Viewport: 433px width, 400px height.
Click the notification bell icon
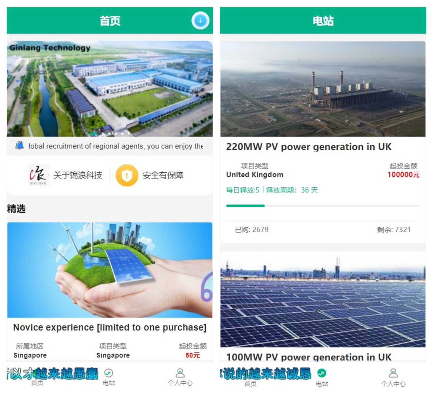(19, 145)
